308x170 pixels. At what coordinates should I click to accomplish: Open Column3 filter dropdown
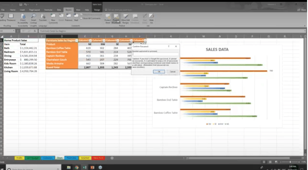(x=118, y=40)
